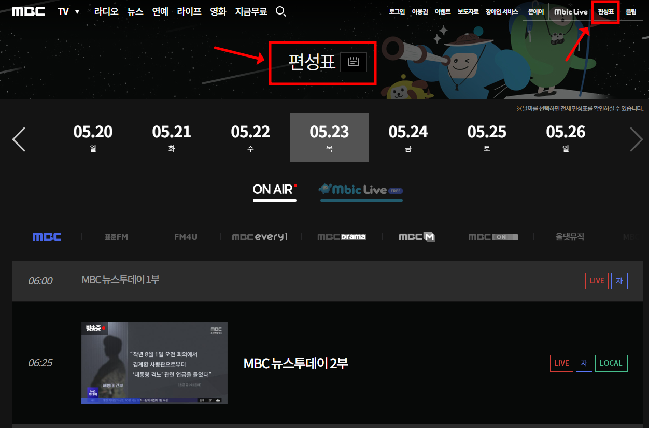The width and height of the screenshot is (649, 428).
Task: Select the FM4U channel
Action: (186, 237)
